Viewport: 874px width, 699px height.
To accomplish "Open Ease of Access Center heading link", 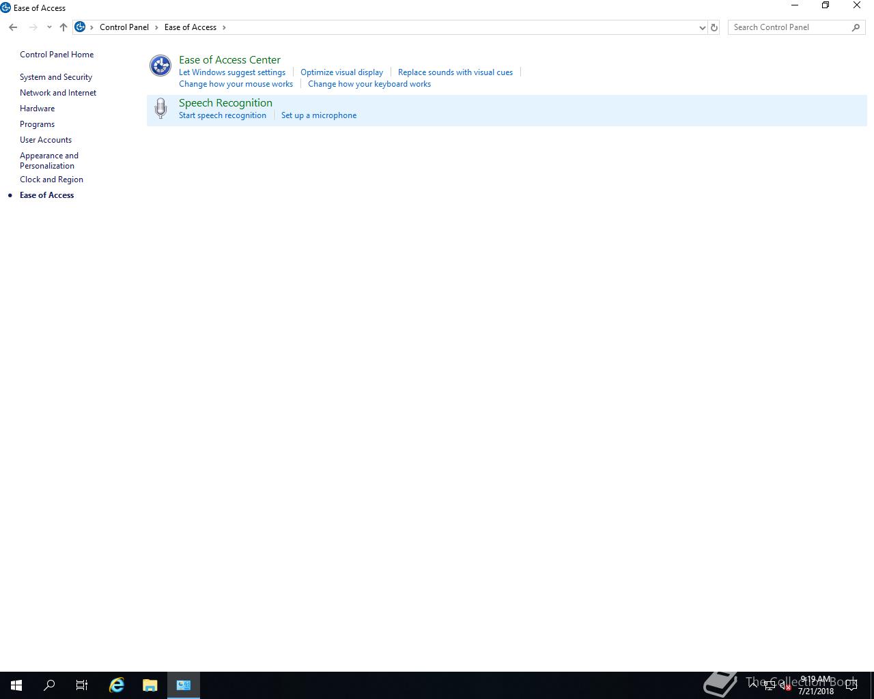I will point(229,60).
